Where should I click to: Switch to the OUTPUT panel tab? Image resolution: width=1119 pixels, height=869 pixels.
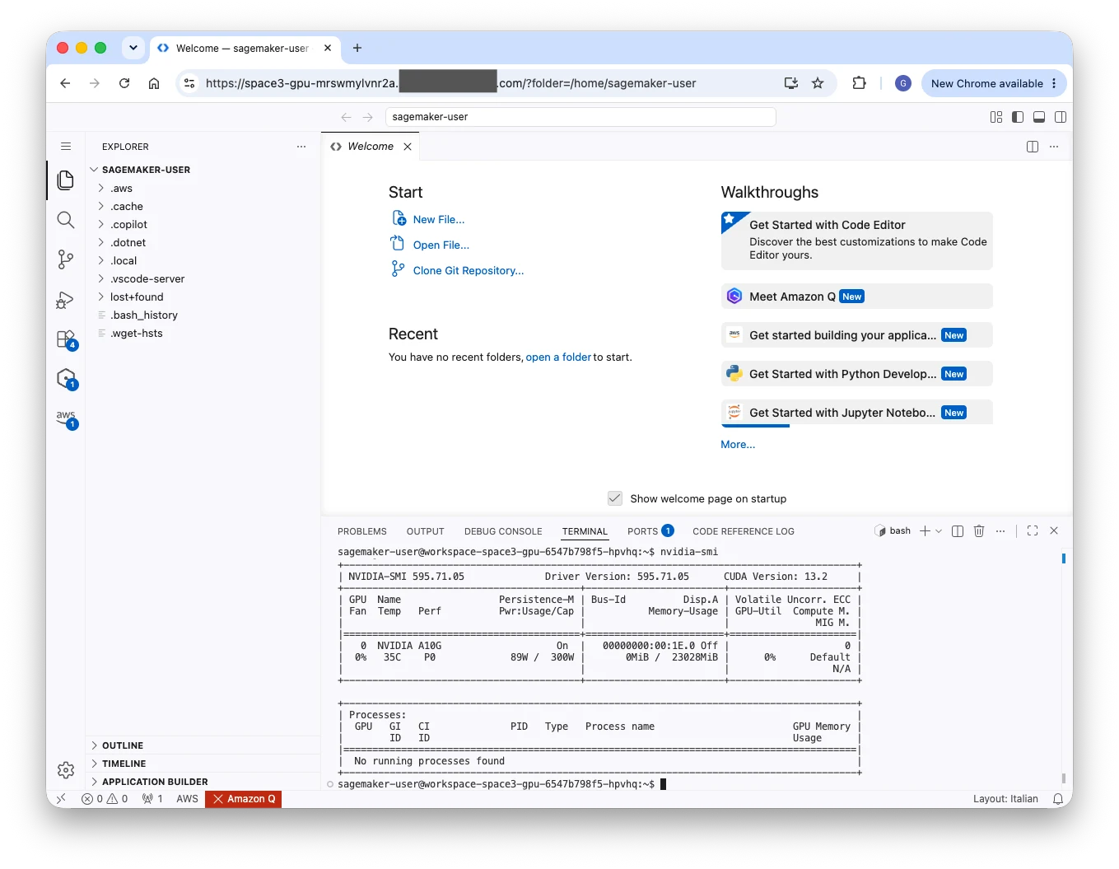tap(425, 531)
